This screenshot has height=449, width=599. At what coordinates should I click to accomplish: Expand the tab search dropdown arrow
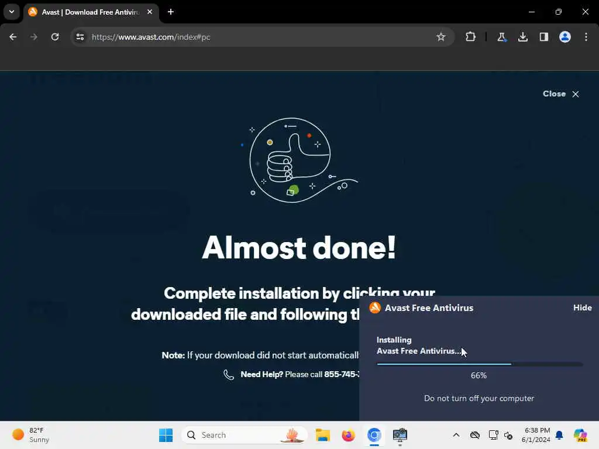12,12
